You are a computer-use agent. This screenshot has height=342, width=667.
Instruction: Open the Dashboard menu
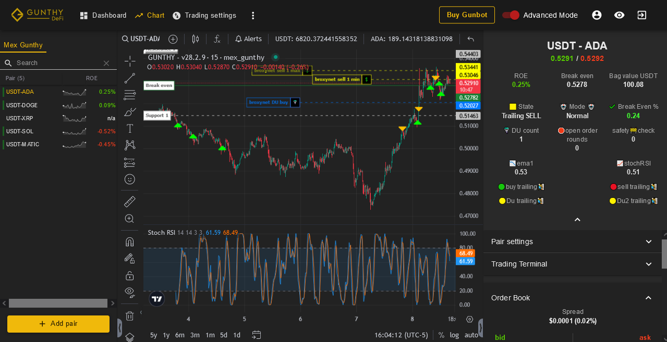tap(103, 16)
